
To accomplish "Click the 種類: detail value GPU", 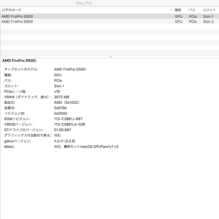I will click(x=58, y=75).
